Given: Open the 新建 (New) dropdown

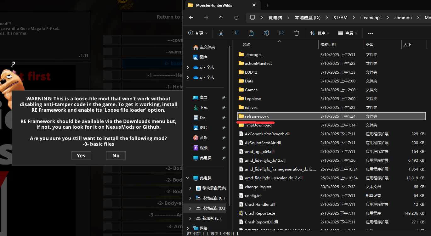Looking at the screenshot, I should 198,33.
